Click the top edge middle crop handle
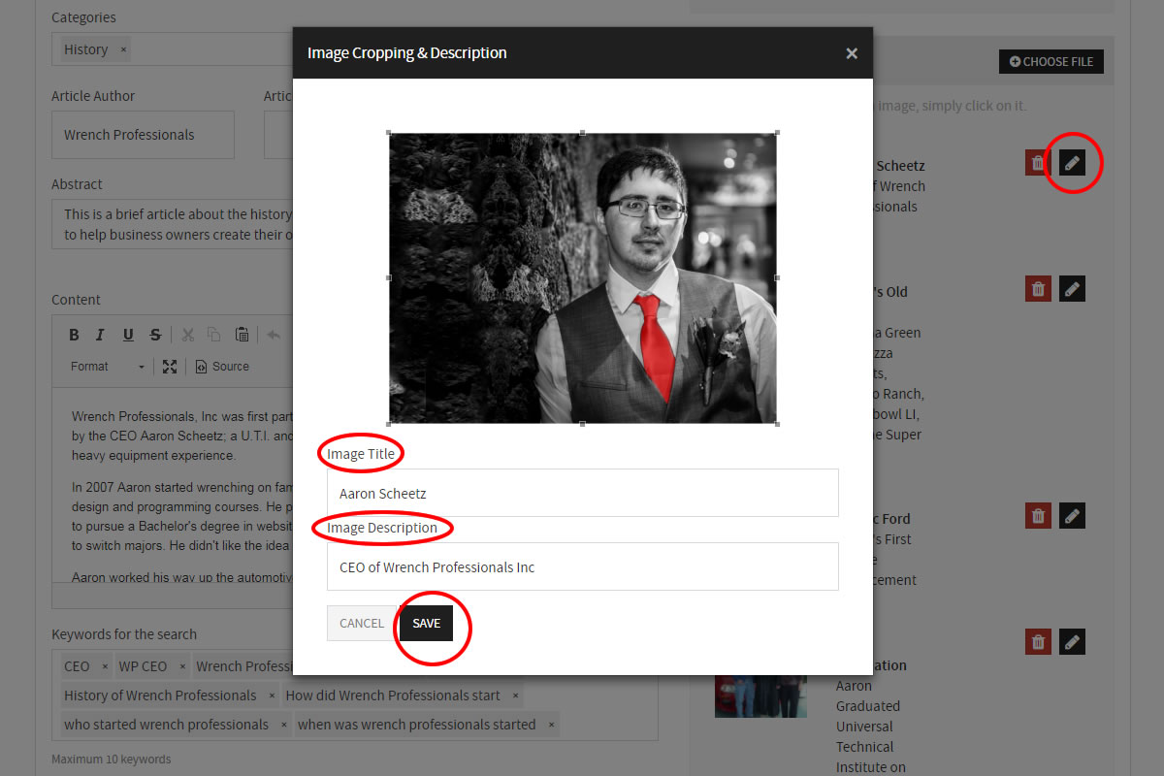 click(583, 133)
